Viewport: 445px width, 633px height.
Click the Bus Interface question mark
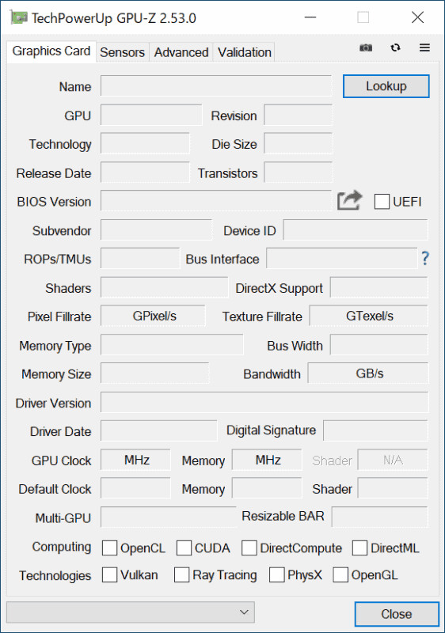425,258
